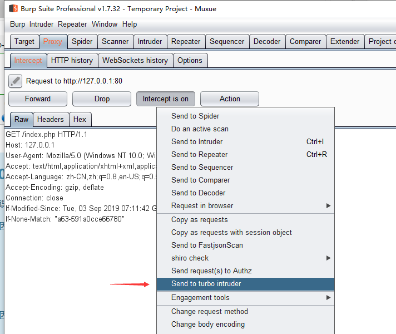This screenshot has width=396, height=334.
Task: Switch to the Hex view tab
Action: tap(80, 119)
